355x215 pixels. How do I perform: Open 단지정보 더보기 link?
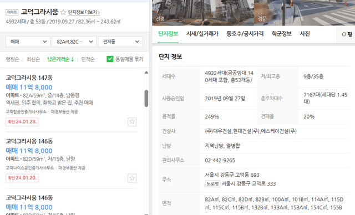(84, 12)
